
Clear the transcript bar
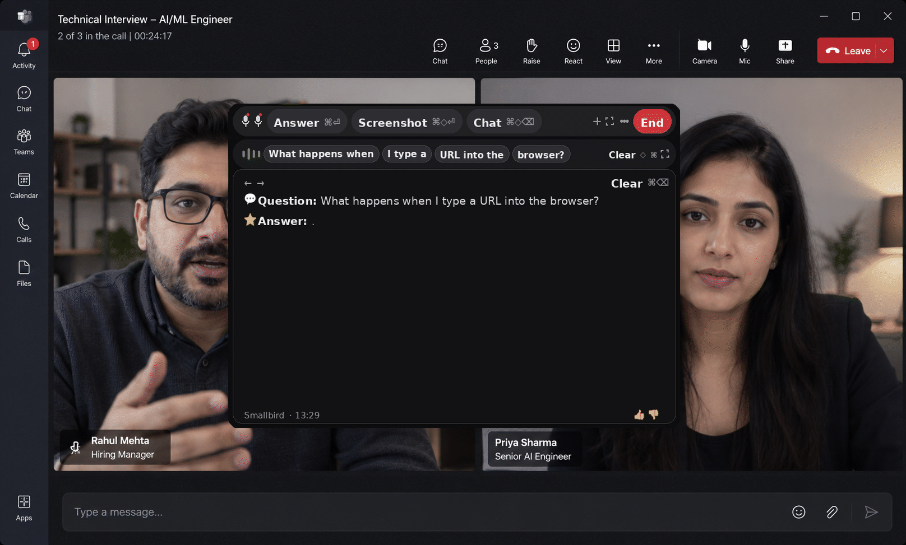[622, 155]
